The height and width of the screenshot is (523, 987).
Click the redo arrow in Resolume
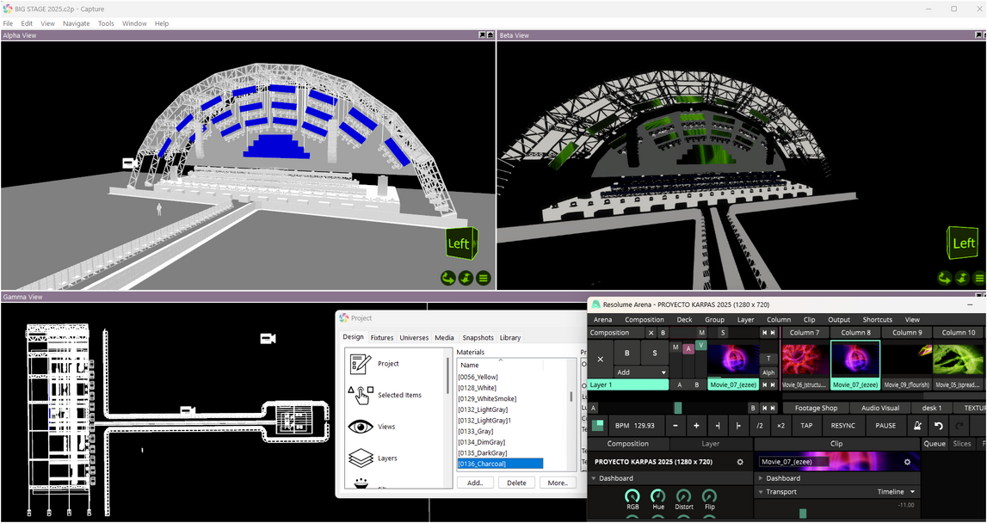pyautogui.click(x=959, y=426)
